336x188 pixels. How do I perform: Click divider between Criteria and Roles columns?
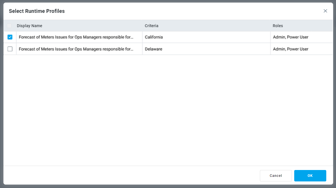coord(270,26)
